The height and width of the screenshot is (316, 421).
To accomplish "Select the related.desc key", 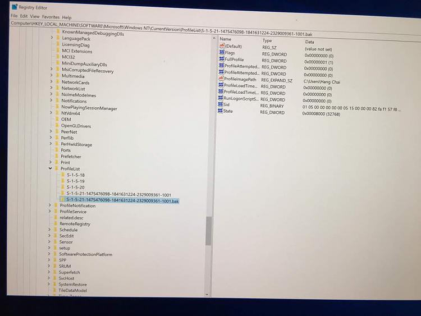I will pos(71,218).
